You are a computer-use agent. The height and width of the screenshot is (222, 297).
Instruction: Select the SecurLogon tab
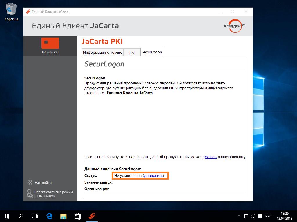pos(152,52)
